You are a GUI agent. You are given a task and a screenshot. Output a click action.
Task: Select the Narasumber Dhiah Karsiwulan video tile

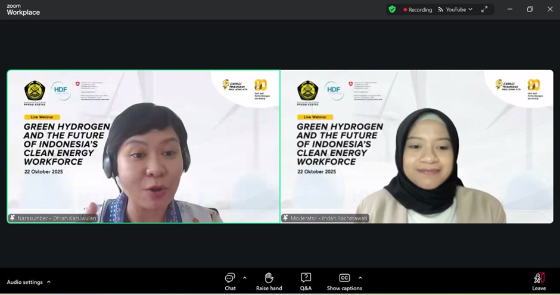143,146
